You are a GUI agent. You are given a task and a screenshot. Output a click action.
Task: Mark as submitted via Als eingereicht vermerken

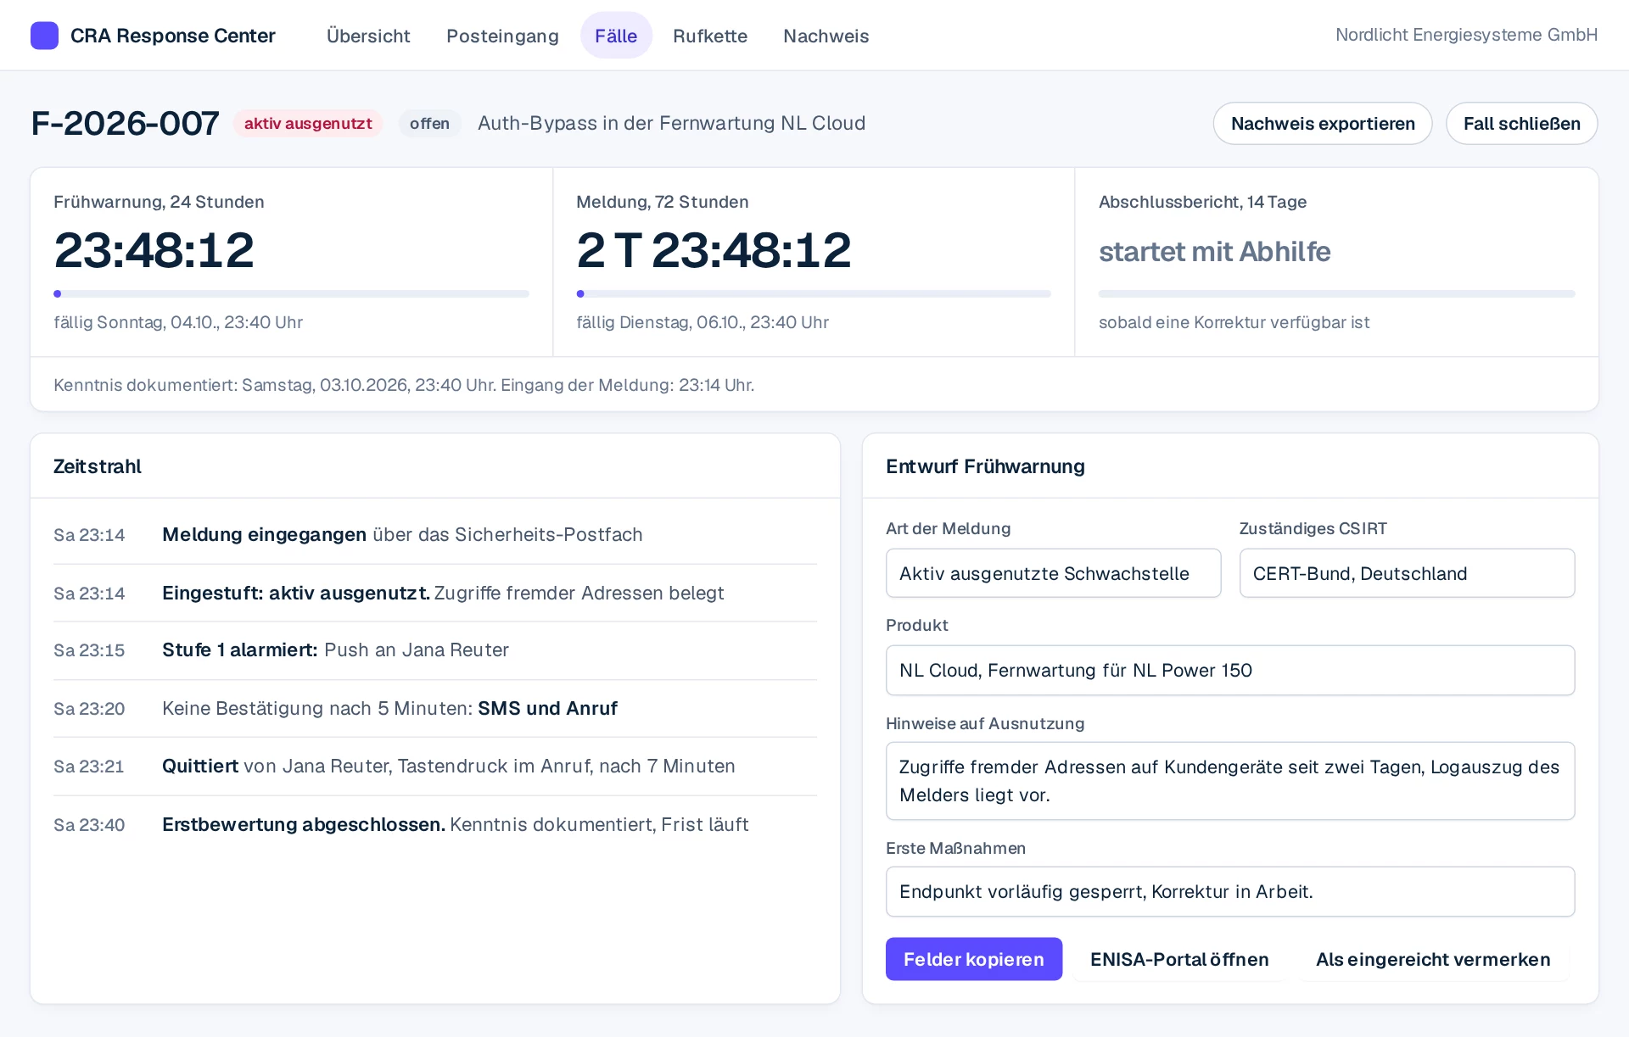coord(1433,959)
